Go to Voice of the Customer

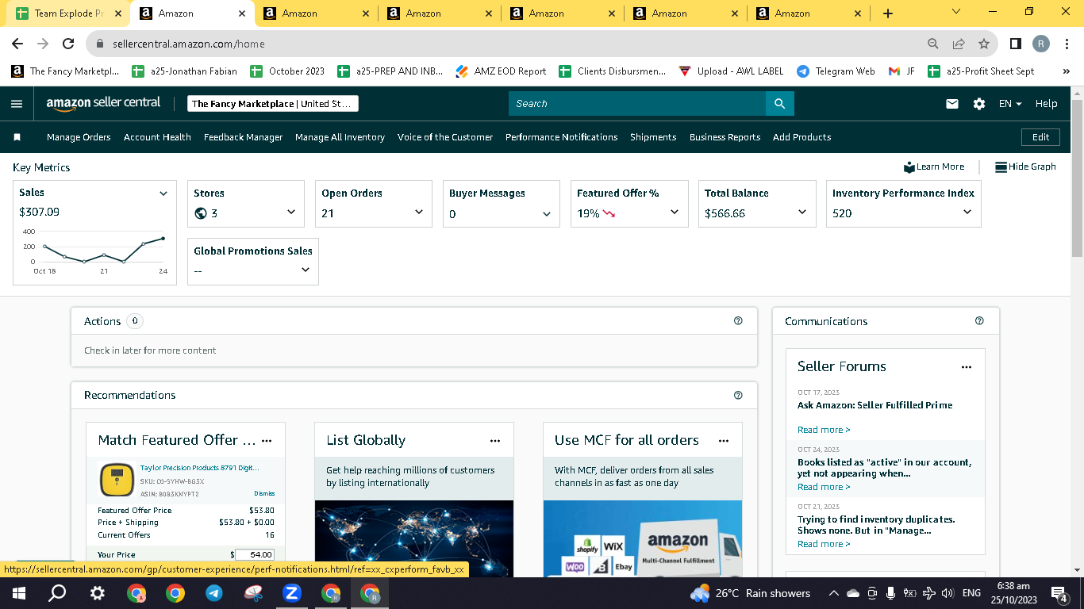click(445, 137)
